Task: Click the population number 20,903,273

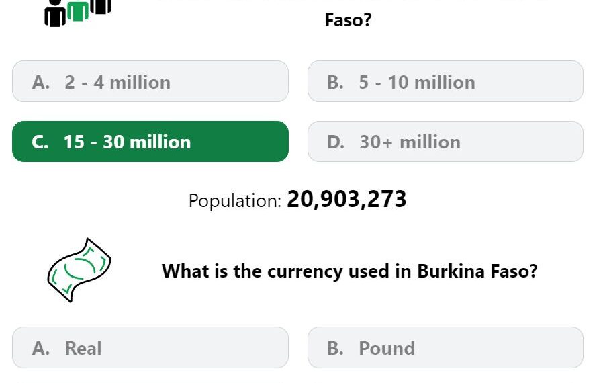Action: [x=346, y=200]
